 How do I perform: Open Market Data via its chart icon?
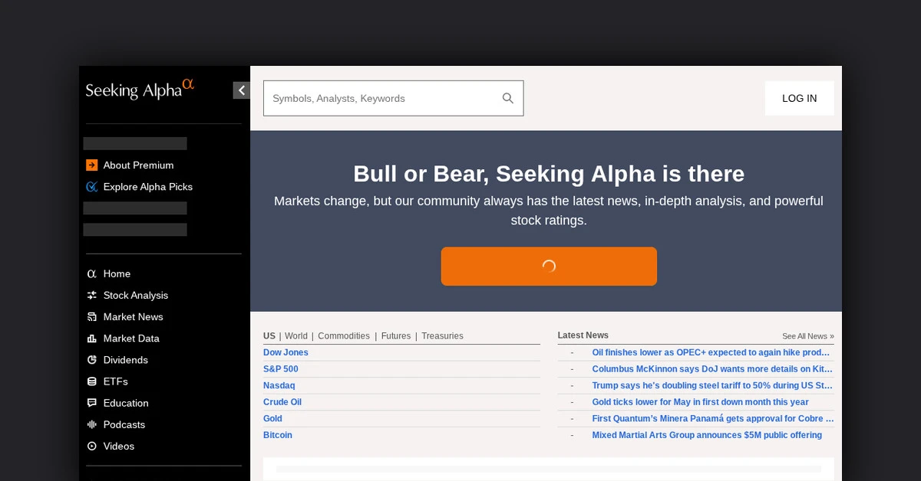(x=91, y=338)
